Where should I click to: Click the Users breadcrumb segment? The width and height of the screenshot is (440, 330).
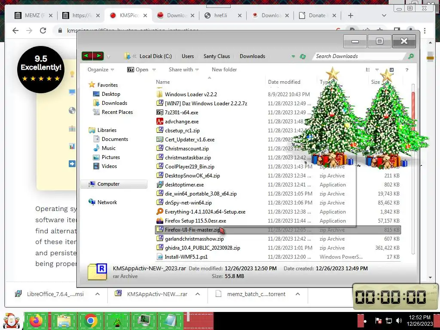tap(188, 56)
